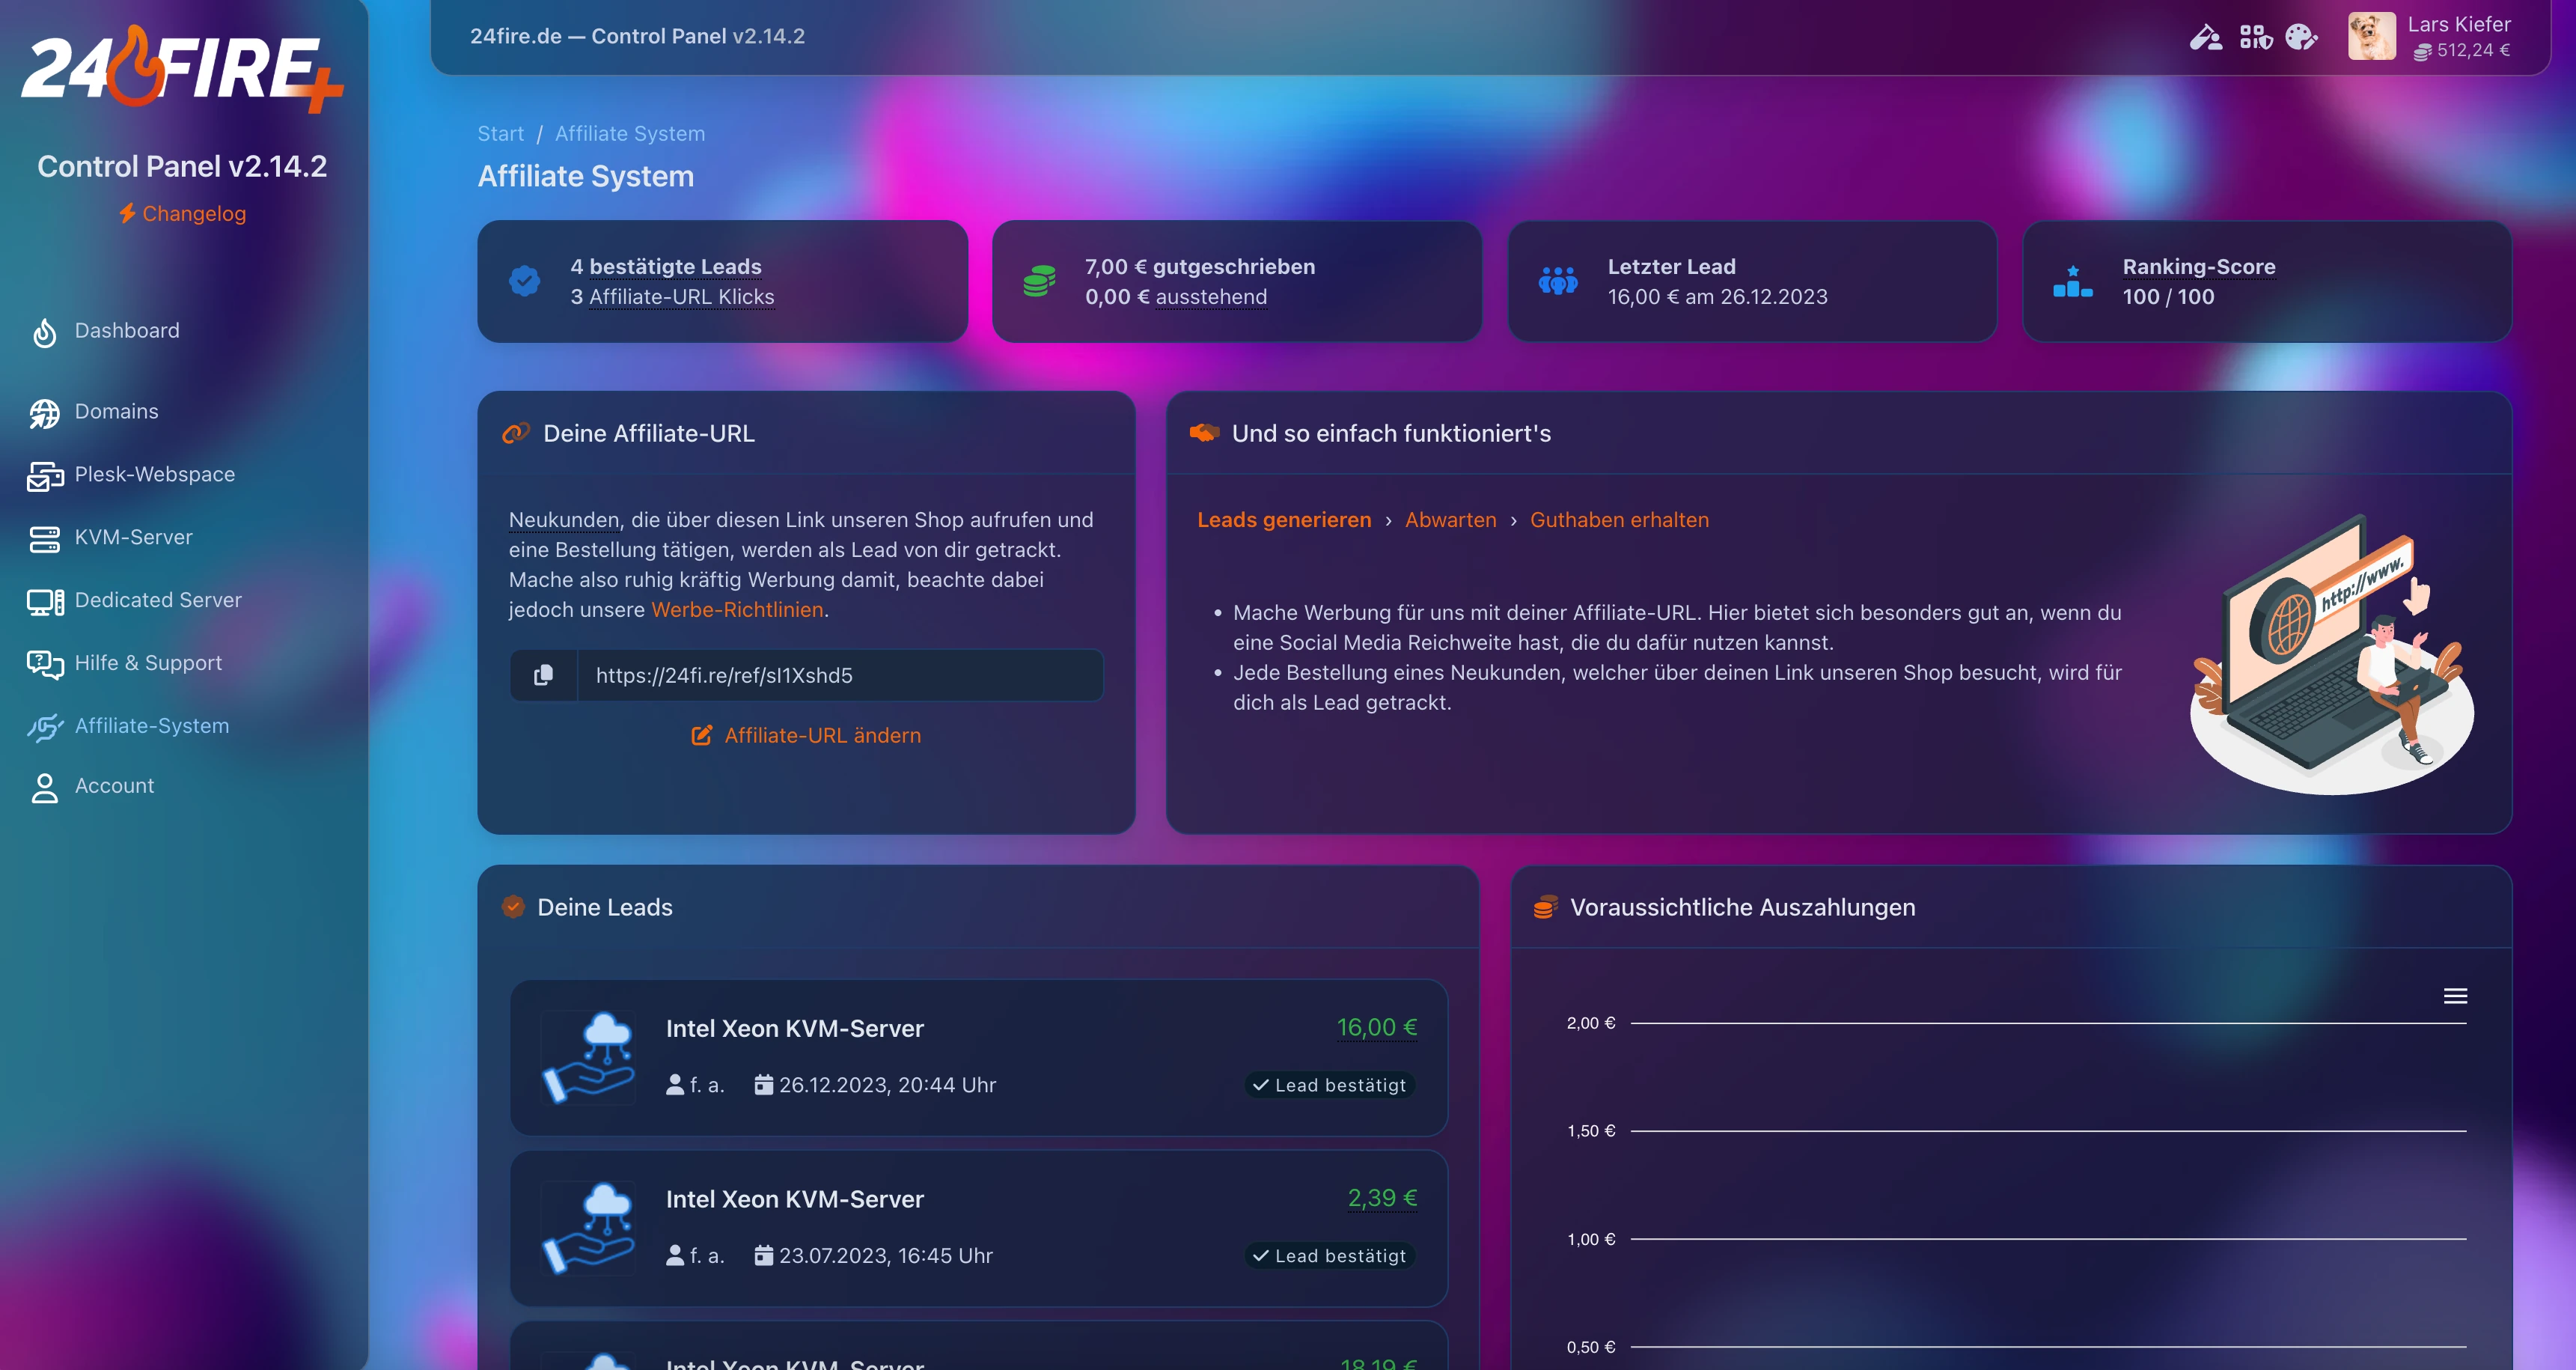The width and height of the screenshot is (2576, 1370).
Task: Click the Deine Leads badge icon
Action: click(x=513, y=907)
